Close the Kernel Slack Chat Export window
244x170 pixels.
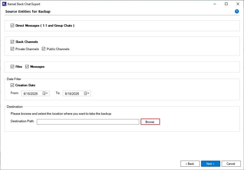[x=238, y=4]
